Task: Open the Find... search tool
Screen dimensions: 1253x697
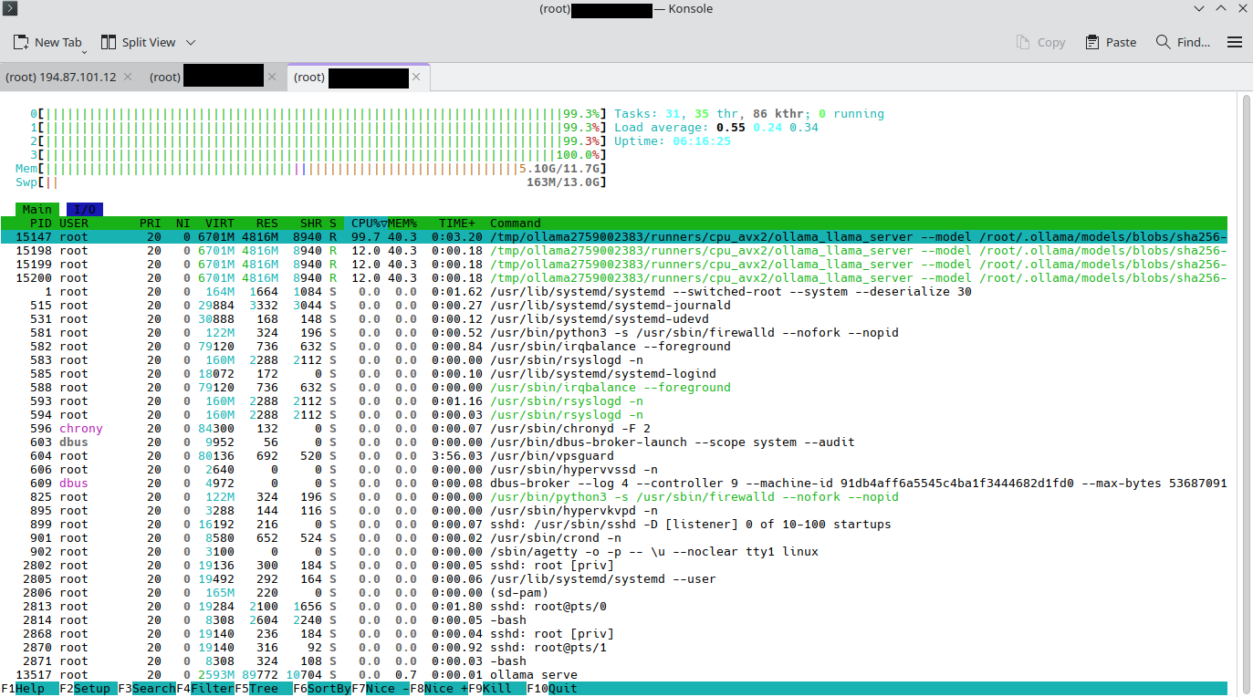Action: click(1183, 42)
